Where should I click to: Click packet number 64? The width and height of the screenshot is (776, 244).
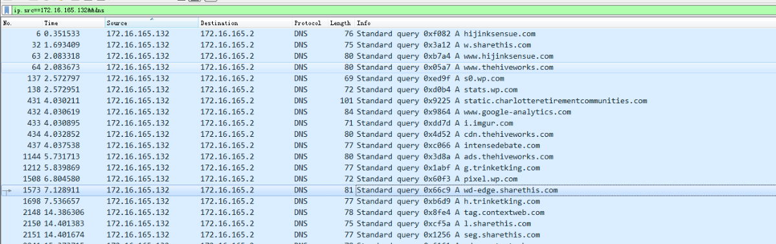tap(36, 67)
